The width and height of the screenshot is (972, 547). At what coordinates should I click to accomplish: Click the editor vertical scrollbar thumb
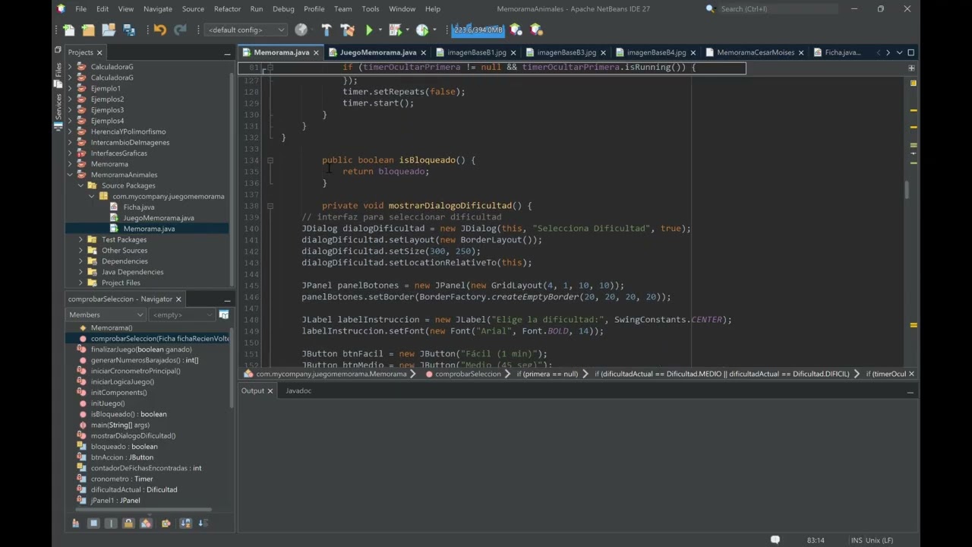pos(906,190)
